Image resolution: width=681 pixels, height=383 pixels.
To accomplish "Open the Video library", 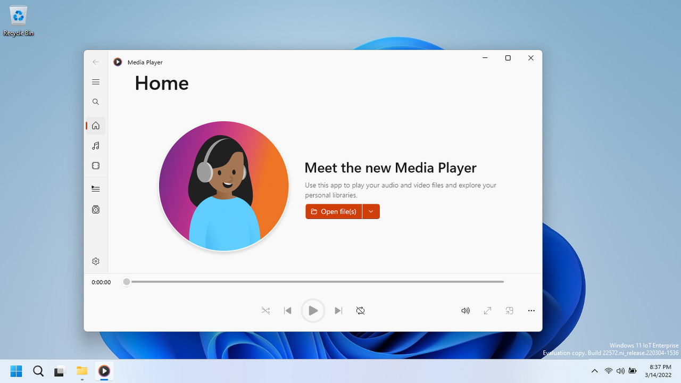I will (96, 165).
